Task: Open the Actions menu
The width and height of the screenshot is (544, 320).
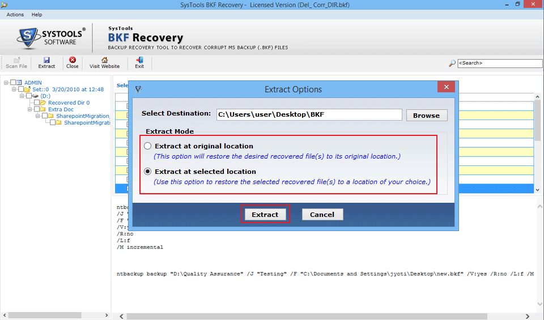Action: (x=15, y=15)
